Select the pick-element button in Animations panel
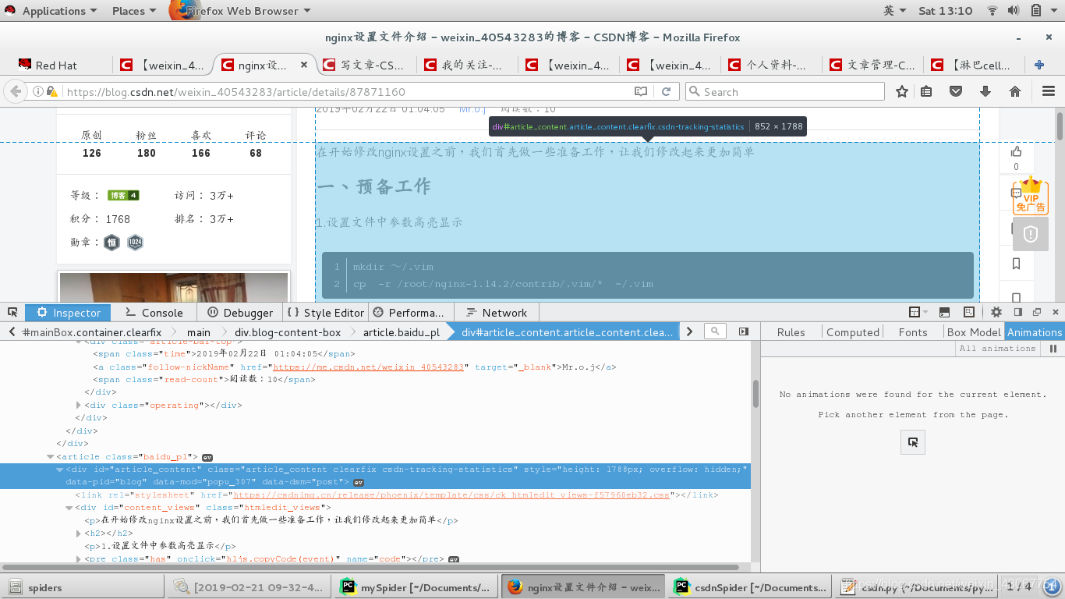The image size is (1065, 599). (x=913, y=442)
